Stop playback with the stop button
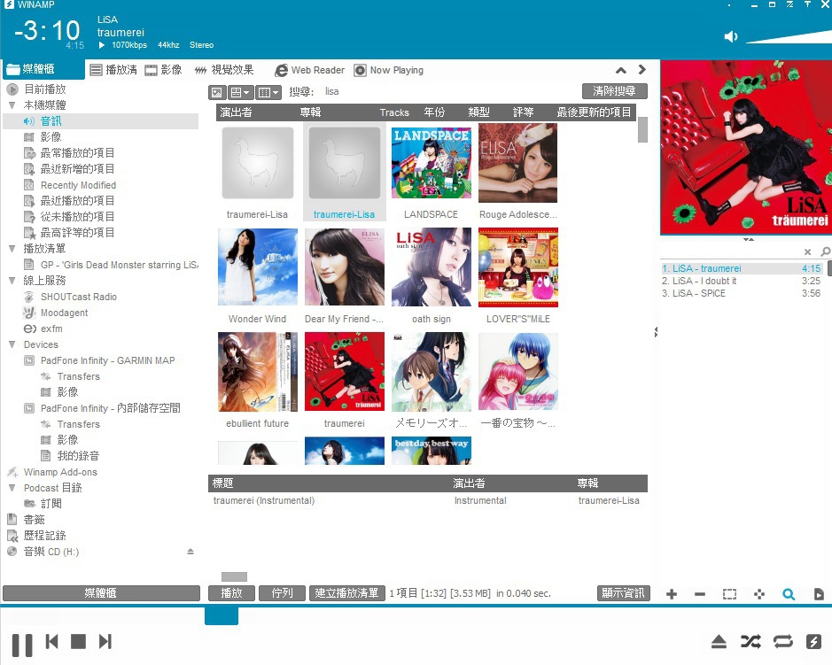This screenshot has height=665, width=832. pos(79,642)
